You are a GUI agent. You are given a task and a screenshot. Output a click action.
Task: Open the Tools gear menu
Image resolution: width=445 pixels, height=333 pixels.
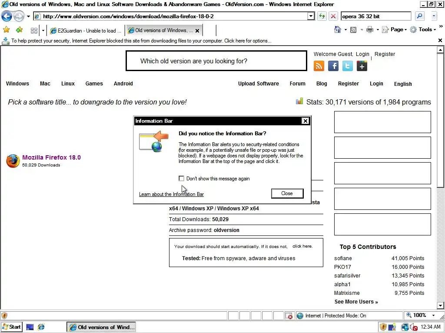point(422,29)
